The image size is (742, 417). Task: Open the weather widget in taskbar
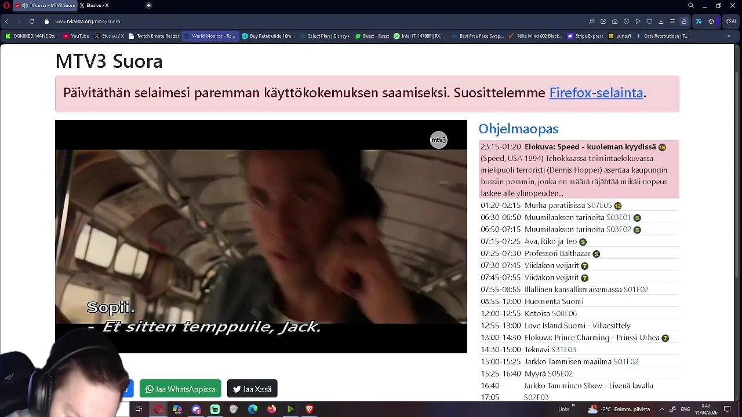[619, 409]
